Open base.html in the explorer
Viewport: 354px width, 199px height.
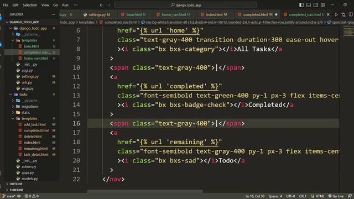click(x=32, y=46)
